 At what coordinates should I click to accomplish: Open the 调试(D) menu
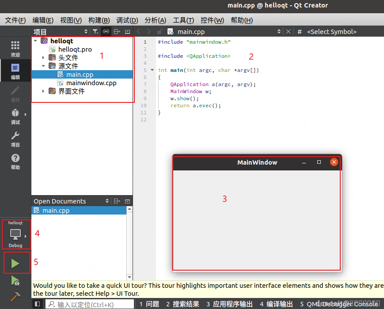click(x=127, y=20)
